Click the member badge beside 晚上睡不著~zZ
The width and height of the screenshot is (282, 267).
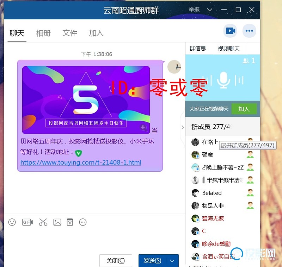(x=250, y=167)
